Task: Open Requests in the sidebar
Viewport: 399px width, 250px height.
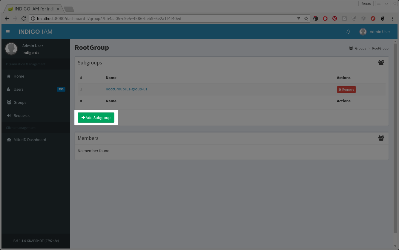Action: 22,115
